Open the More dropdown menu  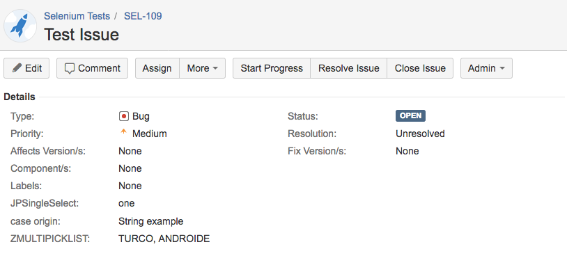point(203,68)
